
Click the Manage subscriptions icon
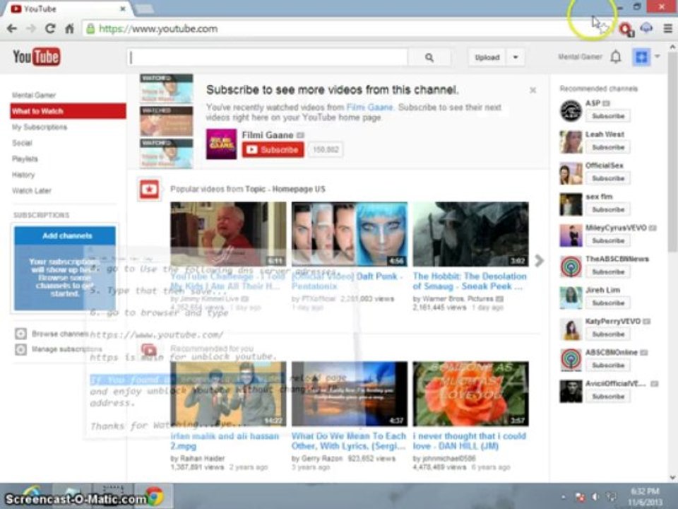pos(20,349)
